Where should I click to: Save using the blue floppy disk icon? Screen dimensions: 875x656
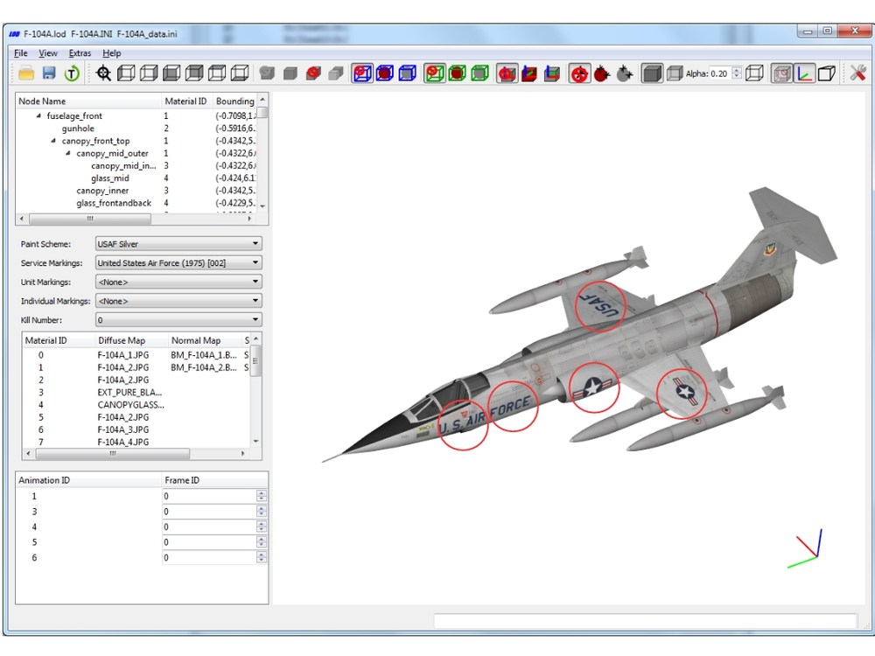coord(49,73)
